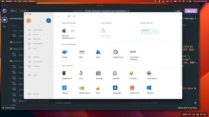Image resolution: width=209 pixels, height=117 pixels.
Task: Go back with the left arrow
Action: pyautogui.click(x=58, y=16)
